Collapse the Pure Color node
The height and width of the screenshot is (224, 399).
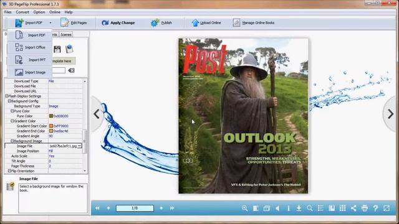point(12,111)
